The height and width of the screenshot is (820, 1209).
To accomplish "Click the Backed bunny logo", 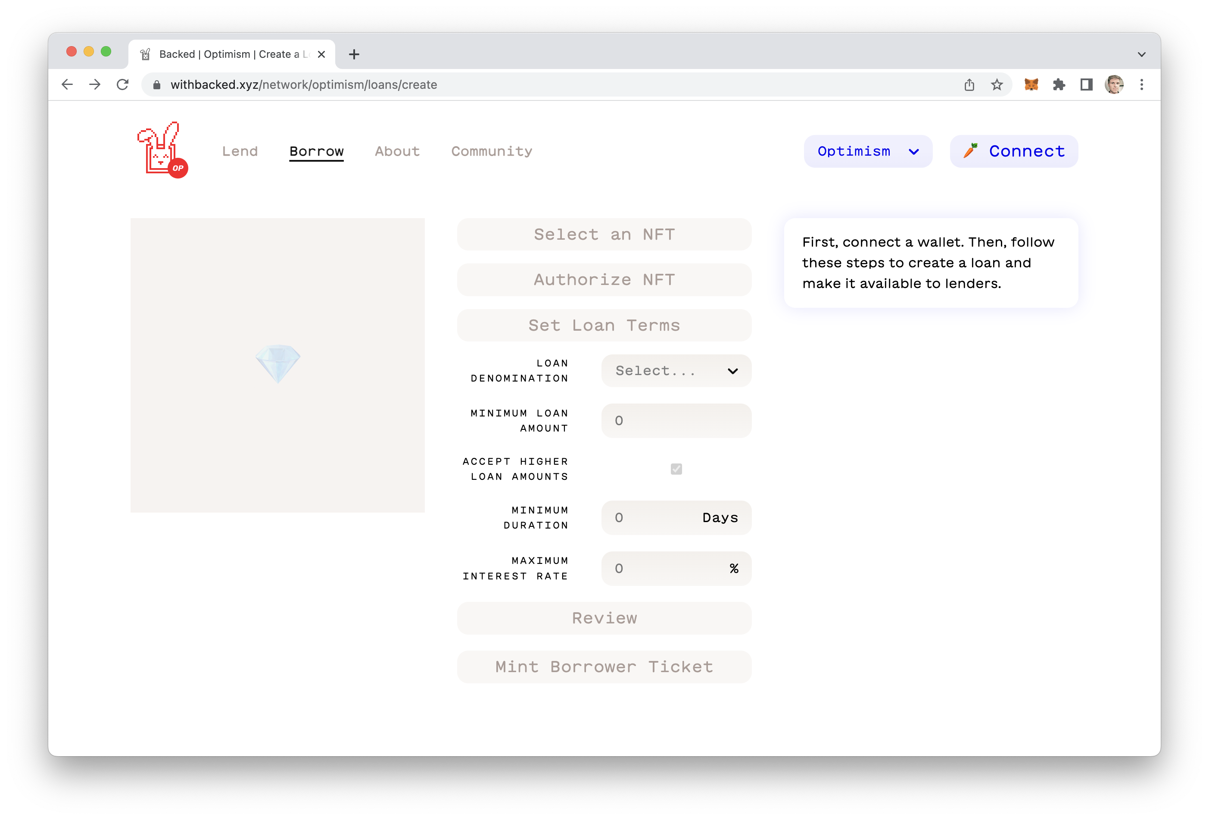I will pos(162,150).
